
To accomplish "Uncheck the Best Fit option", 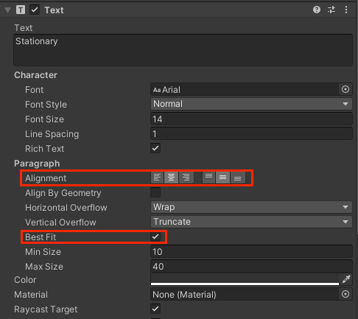I will pos(155,236).
